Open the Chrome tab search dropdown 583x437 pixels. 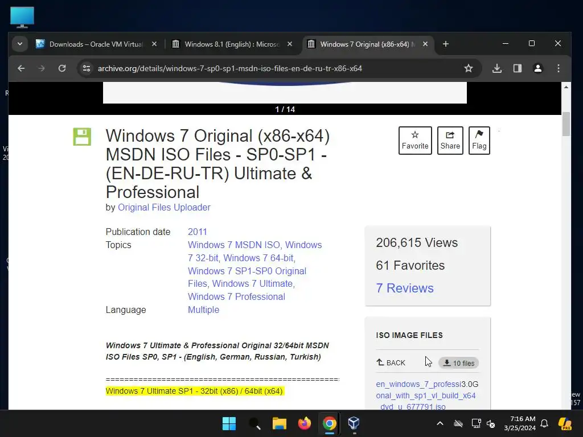[x=20, y=44]
